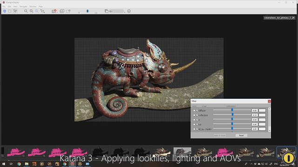This screenshot has height=167, width=298.
Task: Click the chameleon render name label
Action: (279, 18)
